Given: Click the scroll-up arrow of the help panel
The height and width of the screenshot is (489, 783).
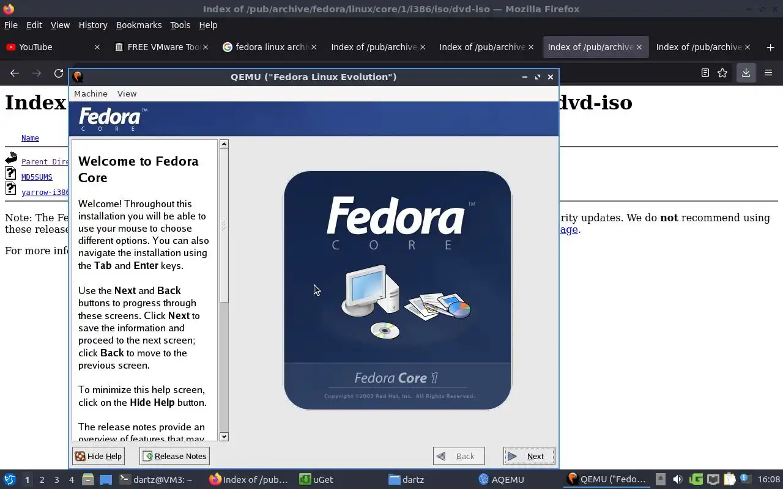Looking at the screenshot, I should 224,144.
